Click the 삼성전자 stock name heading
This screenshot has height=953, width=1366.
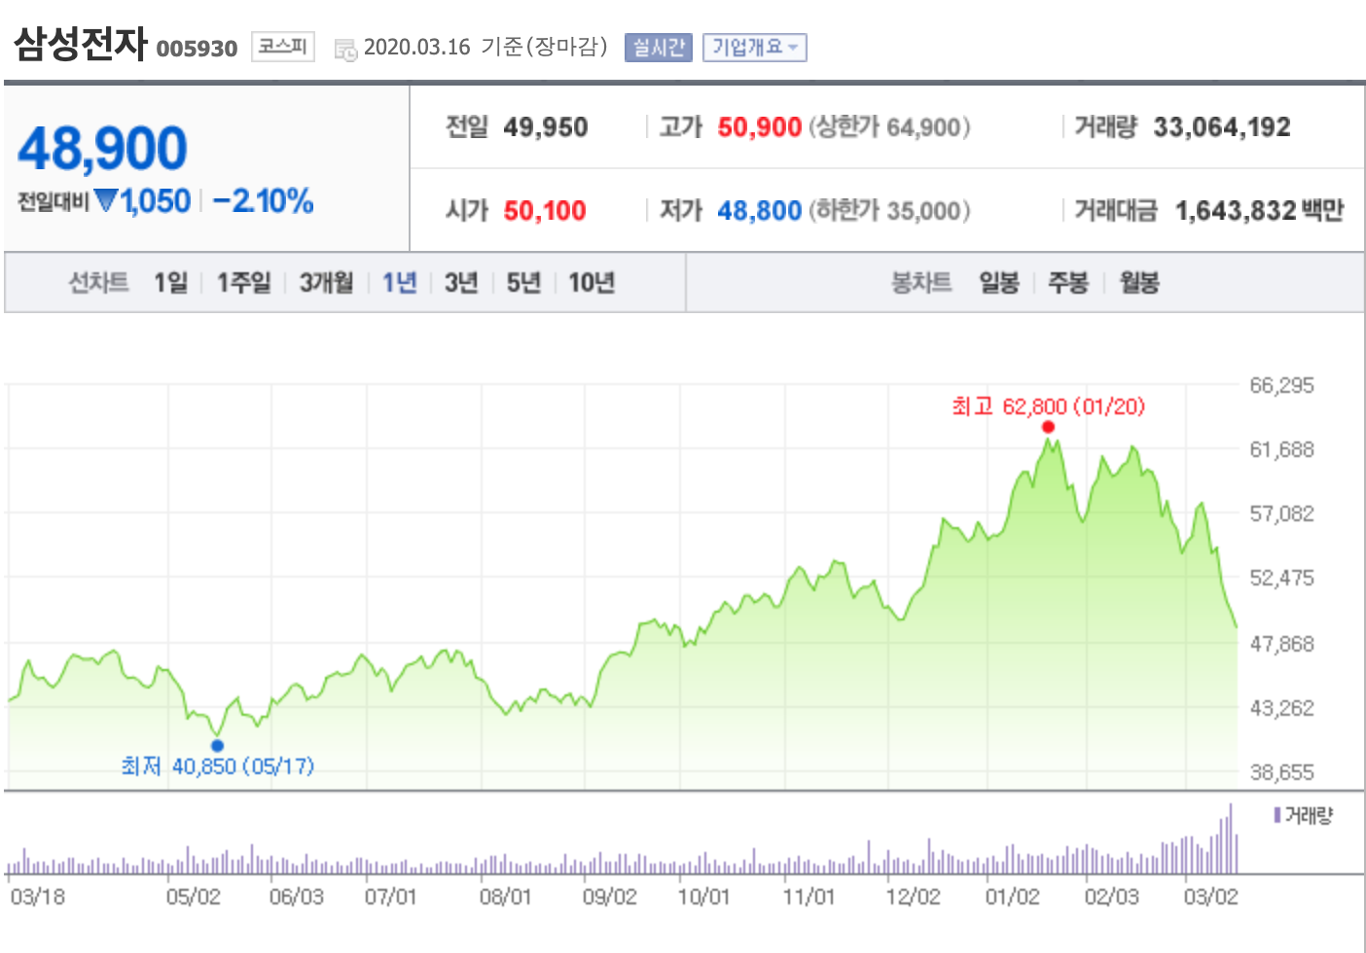81,44
